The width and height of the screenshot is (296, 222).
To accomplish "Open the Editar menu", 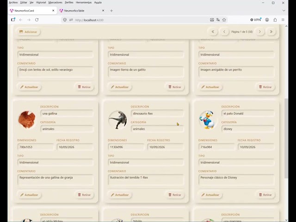I will click(x=24, y=2).
